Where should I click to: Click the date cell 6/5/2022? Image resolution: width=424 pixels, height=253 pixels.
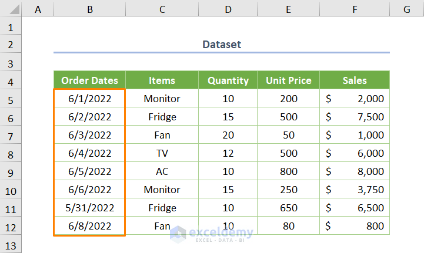(90, 171)
